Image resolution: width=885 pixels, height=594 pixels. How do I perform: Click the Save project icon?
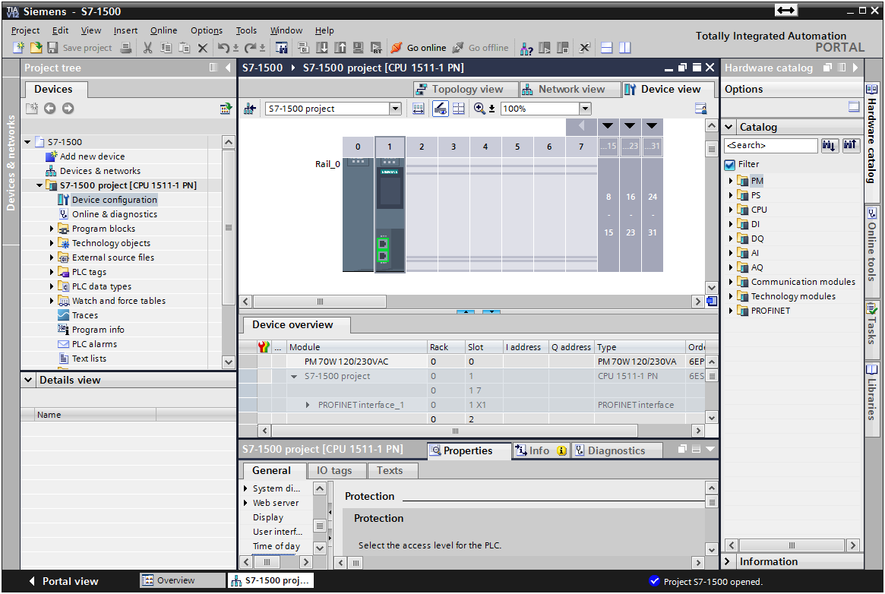click(52, 48)
